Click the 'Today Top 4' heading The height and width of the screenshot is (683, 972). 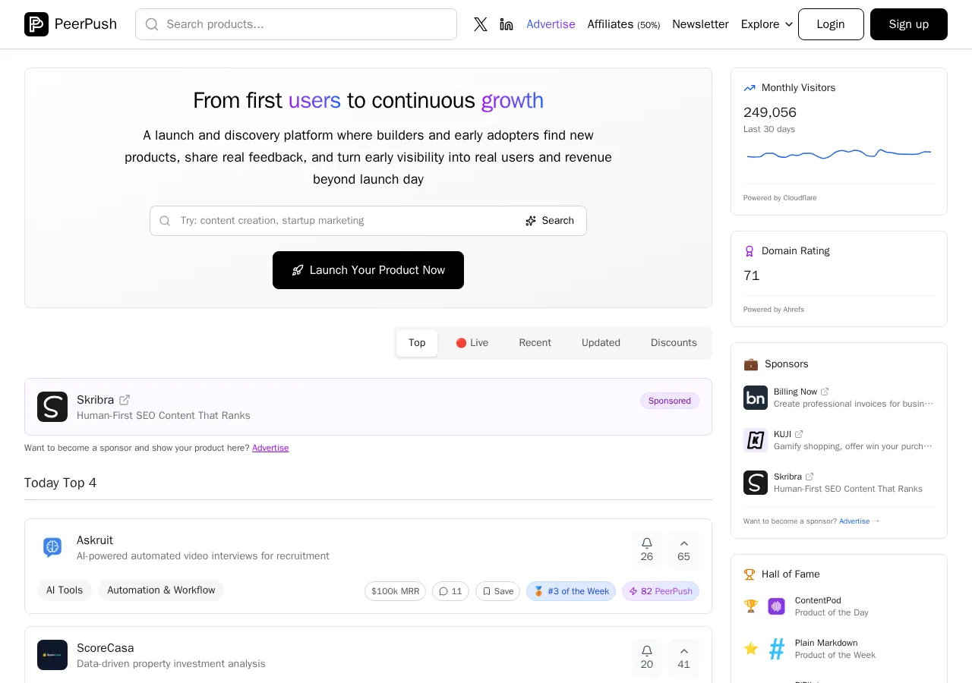click(x=61, y=483)
